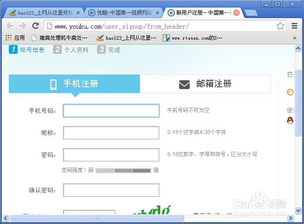
Task: Open the Chrome menu hamburger icon
Action: [294, 26]
